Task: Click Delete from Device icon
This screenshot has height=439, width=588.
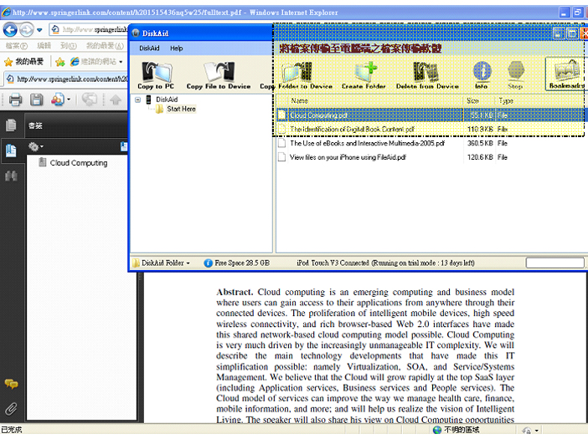Action: [x=427, y=75]
